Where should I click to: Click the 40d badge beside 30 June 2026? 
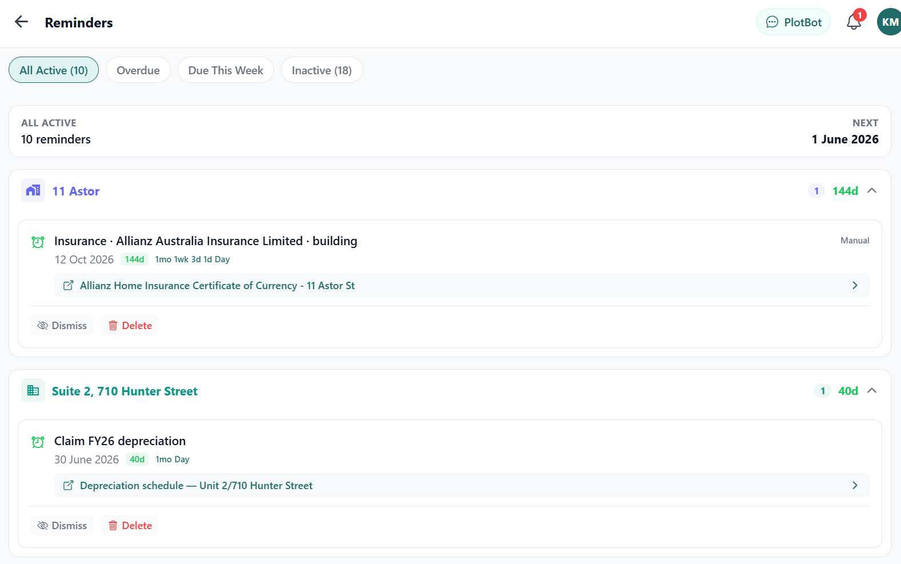(x=137, y=459)
